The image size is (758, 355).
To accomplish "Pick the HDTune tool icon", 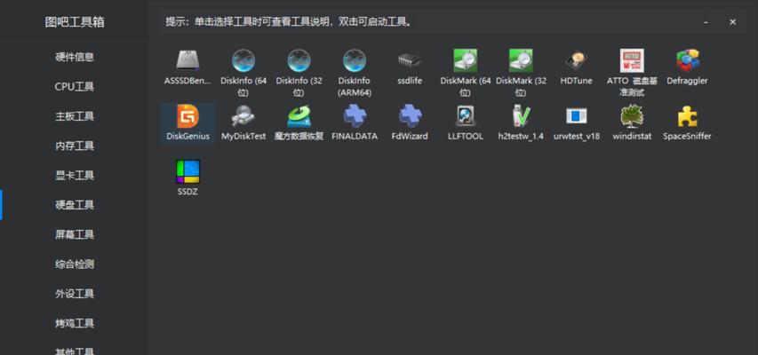I will (576, 61).
